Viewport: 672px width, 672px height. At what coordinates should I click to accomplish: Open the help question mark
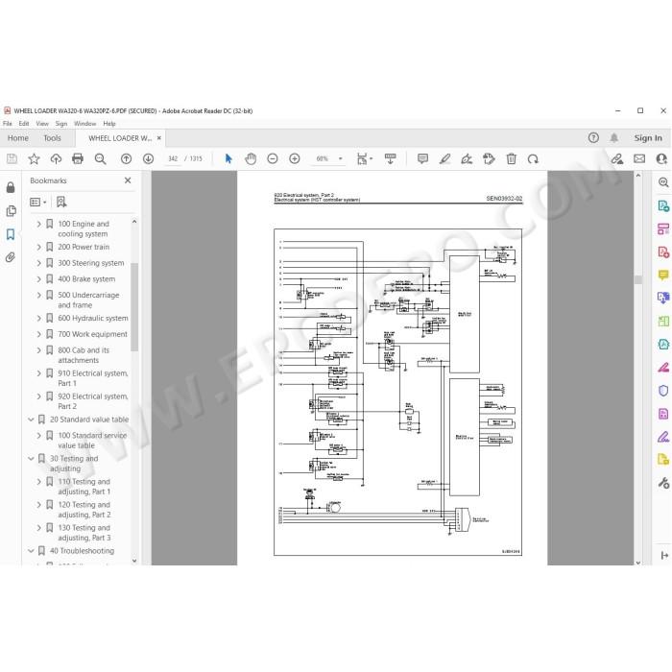593,137
